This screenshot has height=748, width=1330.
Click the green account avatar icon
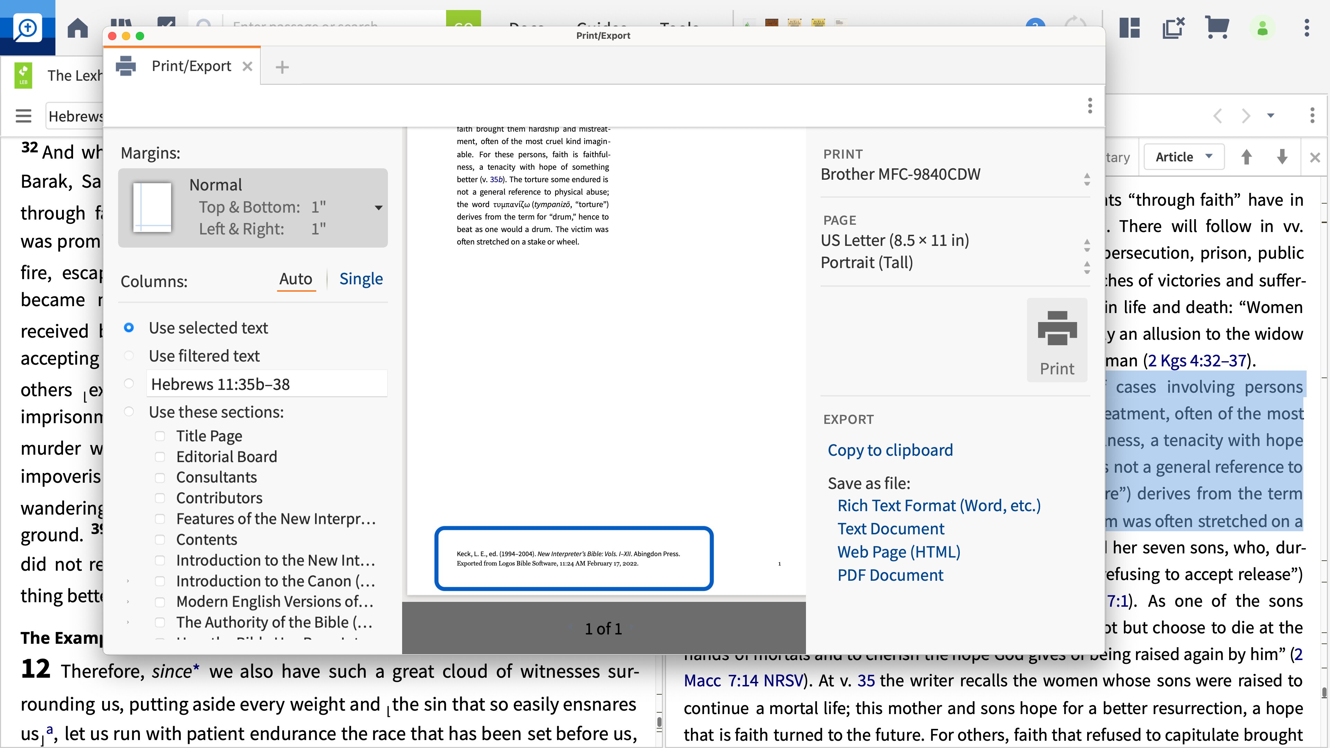[x=1262, y=27]
